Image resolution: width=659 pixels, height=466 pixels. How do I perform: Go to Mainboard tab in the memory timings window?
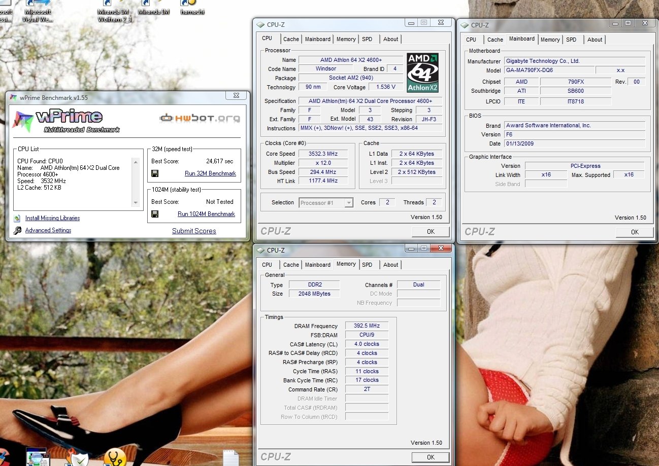[x=318, y=265]
